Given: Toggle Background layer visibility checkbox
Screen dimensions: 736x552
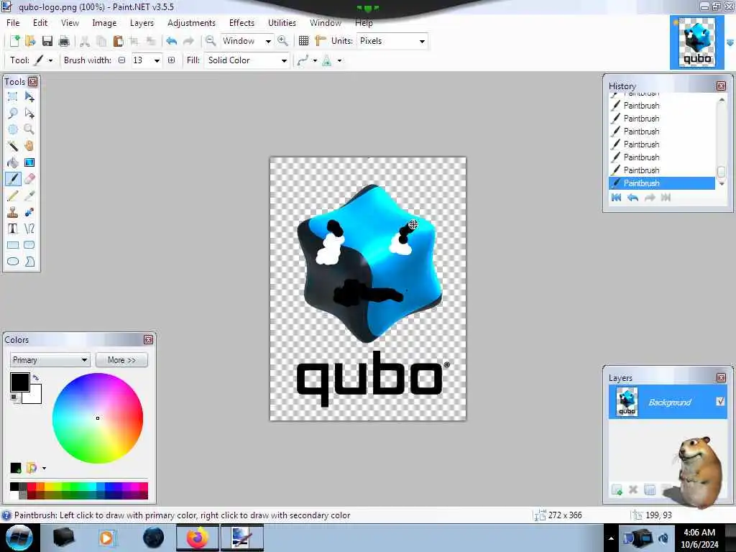Looking at the screenshot, I should [x=720, y=402].
